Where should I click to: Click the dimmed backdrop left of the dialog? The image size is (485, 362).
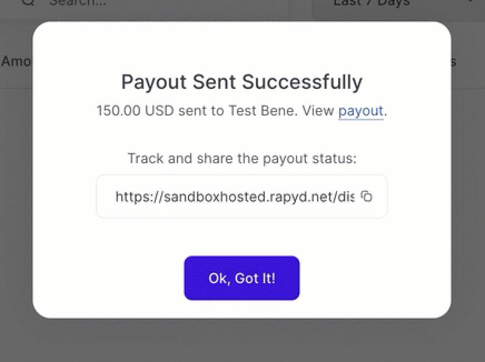[x=16, y=194]
